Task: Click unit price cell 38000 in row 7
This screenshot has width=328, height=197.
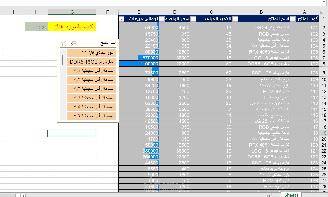Action: coord(175,58)
